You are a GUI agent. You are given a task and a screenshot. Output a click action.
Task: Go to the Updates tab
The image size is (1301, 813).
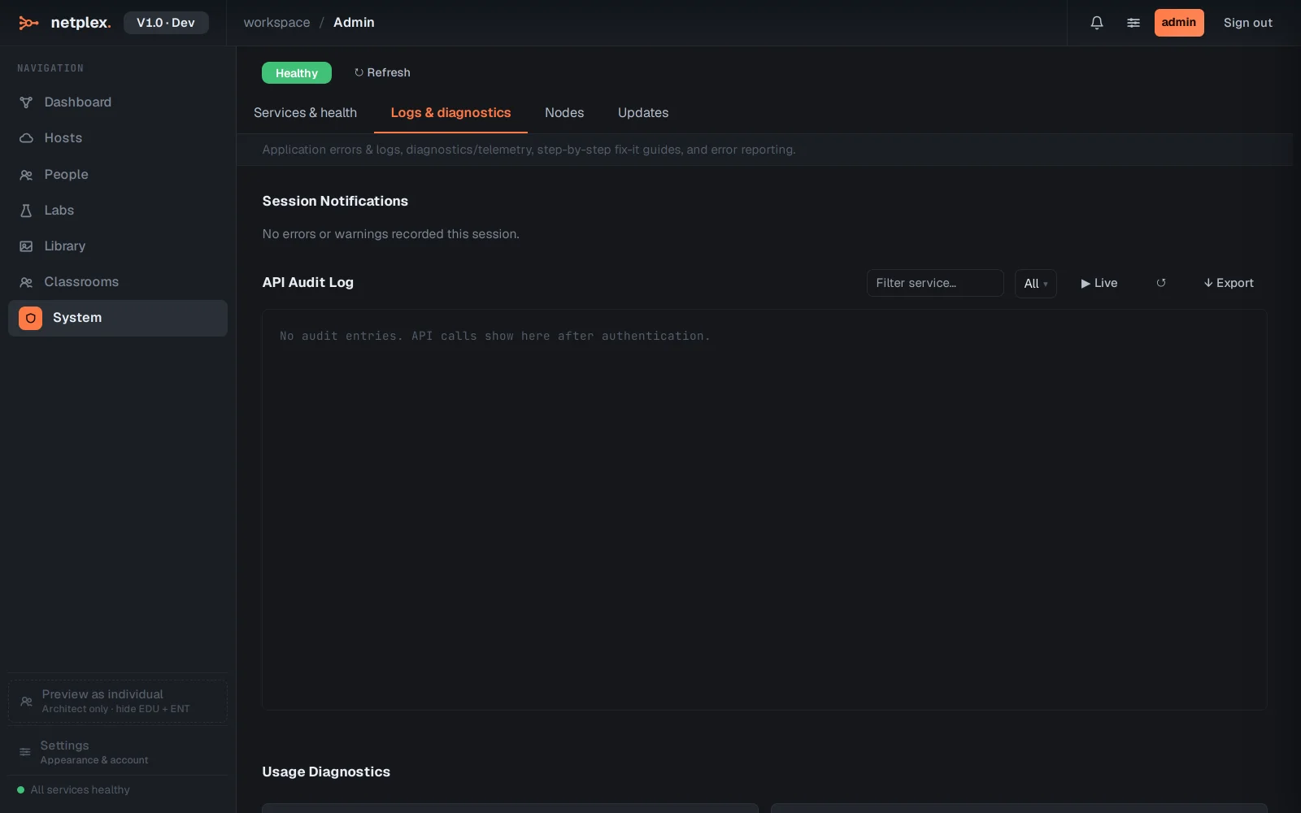coord(643,113)
